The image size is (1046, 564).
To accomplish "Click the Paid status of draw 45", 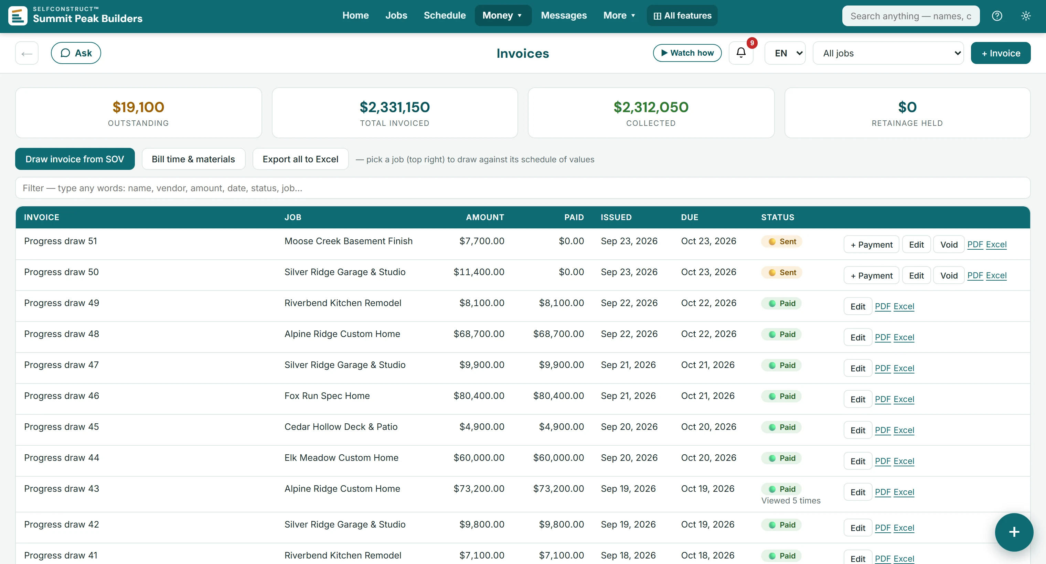I will tap(781, 427).
